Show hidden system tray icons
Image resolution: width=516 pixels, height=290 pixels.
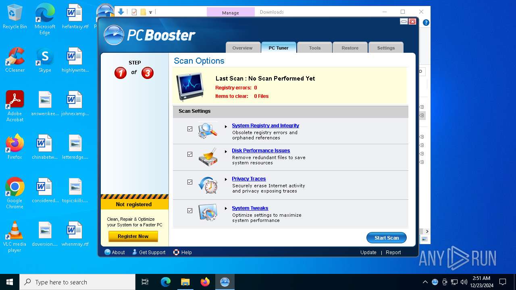pyautogui.click(x=425, y=282)
